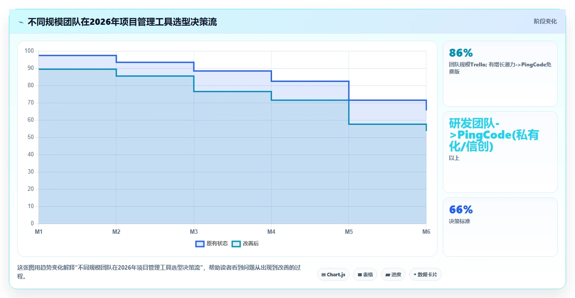
Task: Toggle the 原有状态 legend series
Action: (212, 244)
